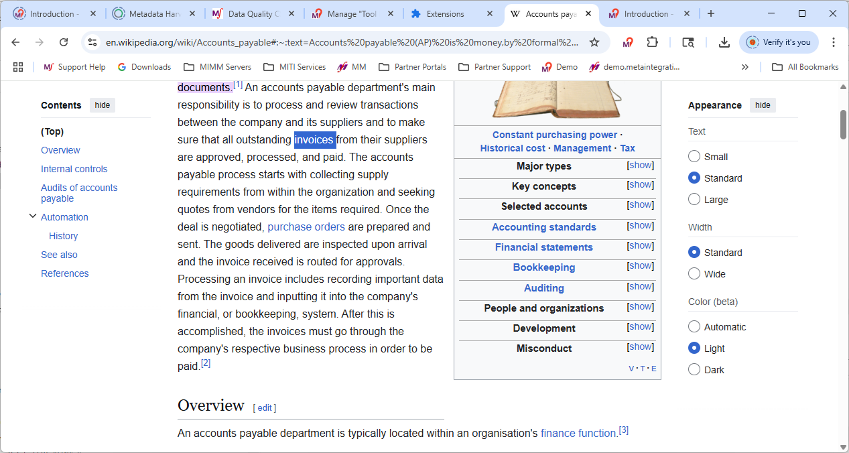
Task: Collapse the Automation section in Contents
Action: [32, 216]
